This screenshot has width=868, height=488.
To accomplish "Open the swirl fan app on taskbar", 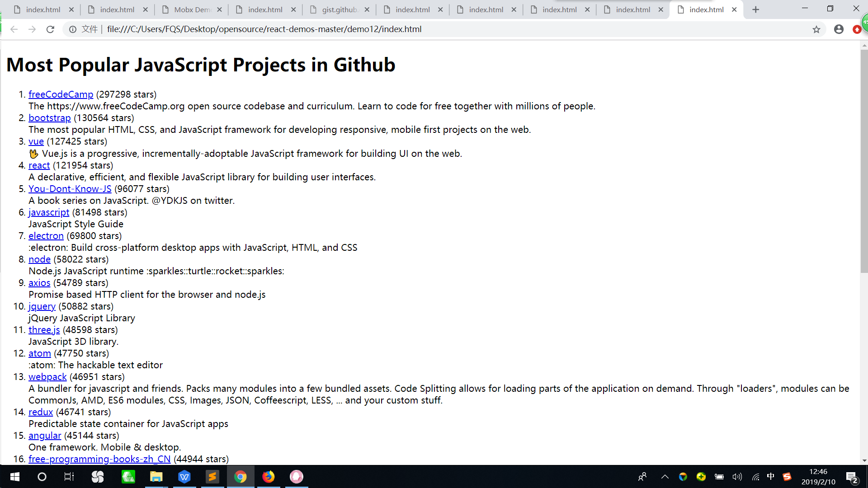I will click(x=98, y=477).
